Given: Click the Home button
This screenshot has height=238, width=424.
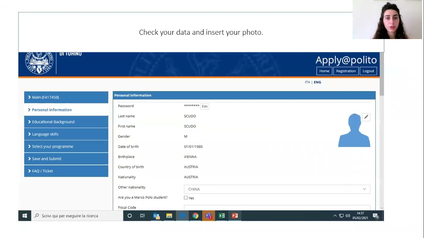Looking at the screenshot, I should [x=324, y=71].
